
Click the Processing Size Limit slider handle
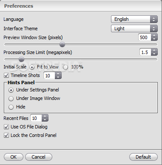pos(21,59)
